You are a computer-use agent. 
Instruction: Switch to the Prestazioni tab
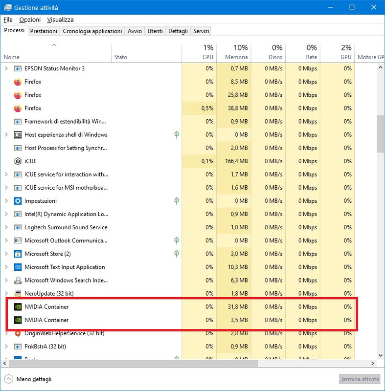[x=44, y=31]
